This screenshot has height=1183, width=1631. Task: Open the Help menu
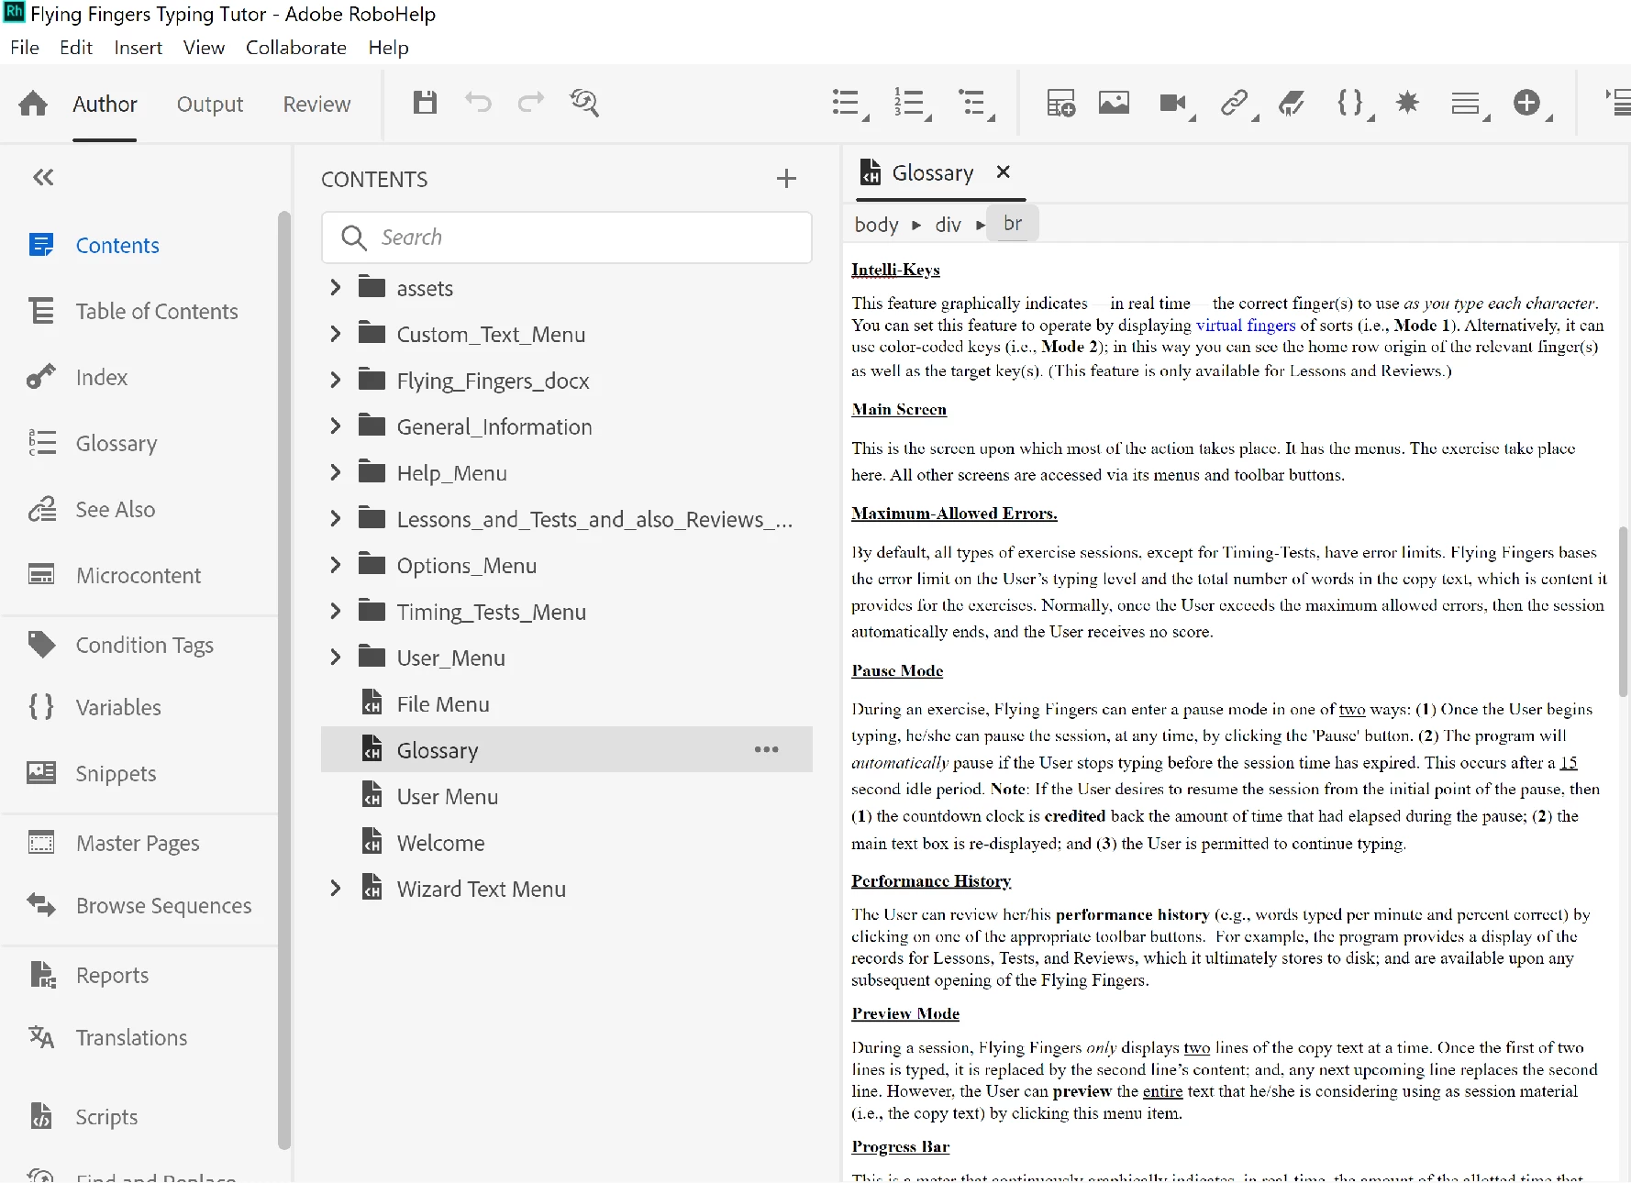[389, 48]
